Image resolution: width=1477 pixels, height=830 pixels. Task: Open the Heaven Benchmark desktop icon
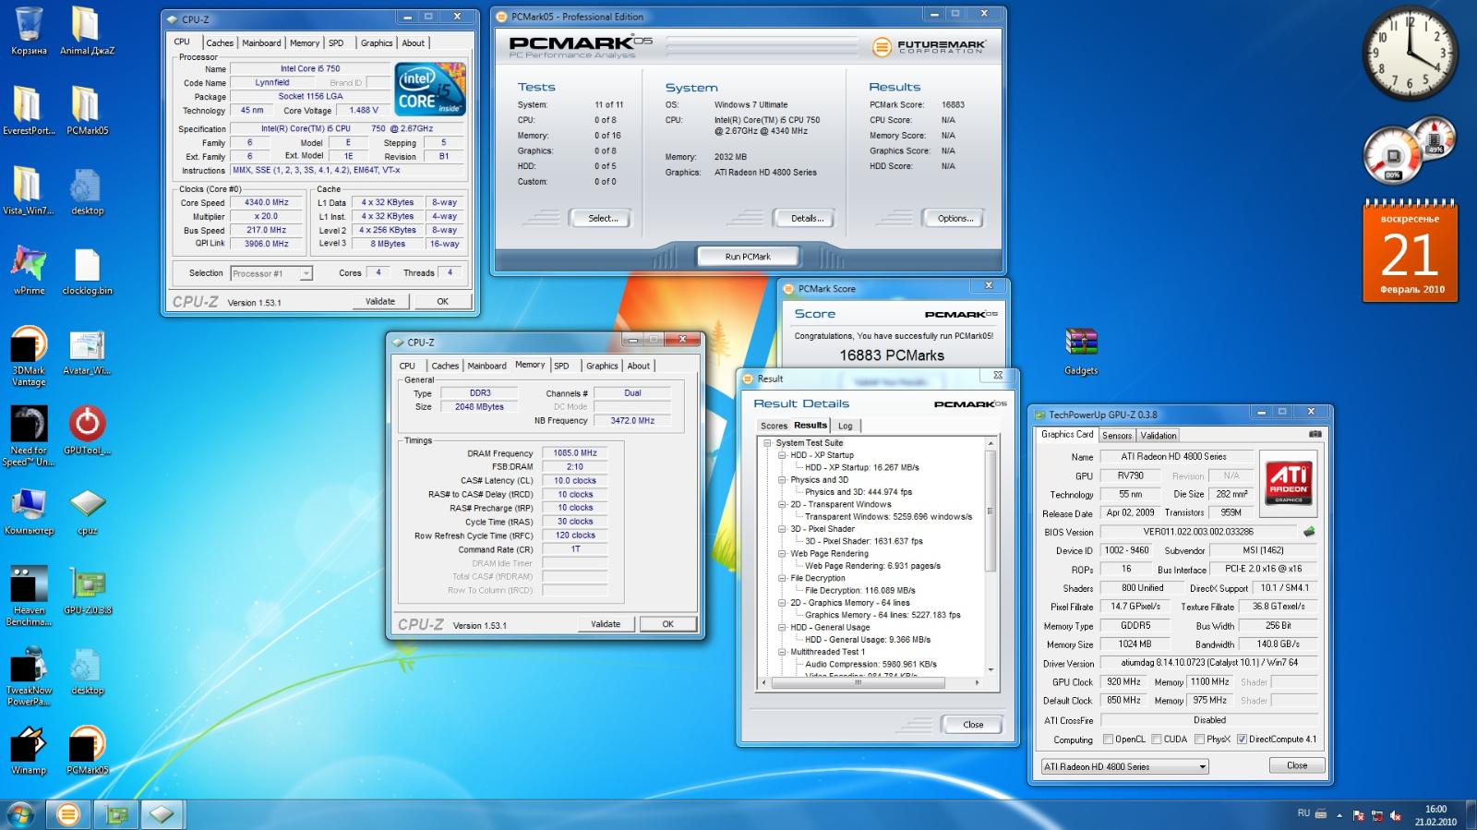(x=29, y=595)
